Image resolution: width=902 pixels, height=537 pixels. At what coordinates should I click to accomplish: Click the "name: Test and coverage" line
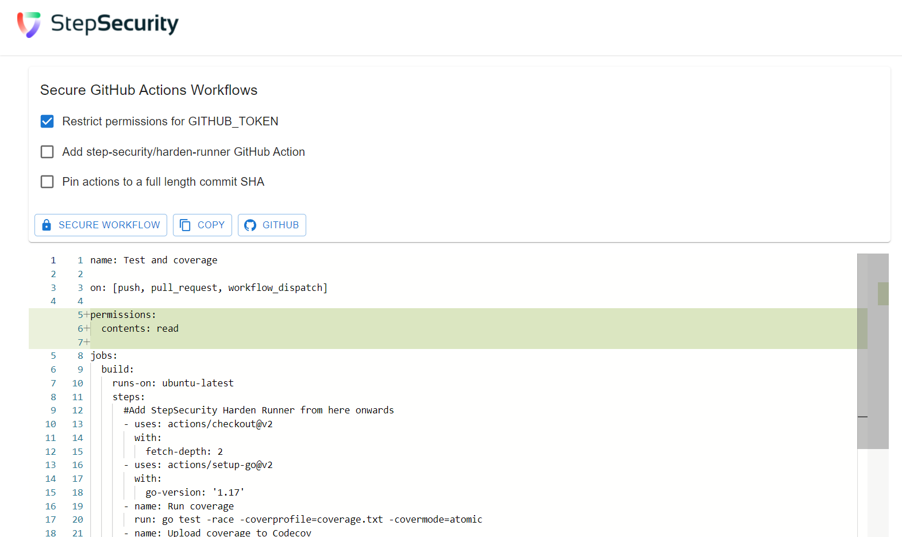click(154, 260)
